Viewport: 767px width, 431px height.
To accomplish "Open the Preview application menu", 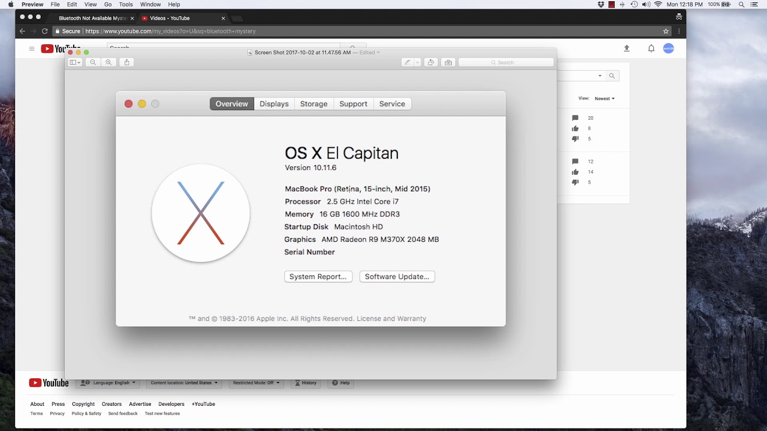I will (32, 4).
